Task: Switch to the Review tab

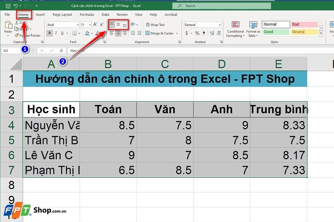Action: (122, 15)
